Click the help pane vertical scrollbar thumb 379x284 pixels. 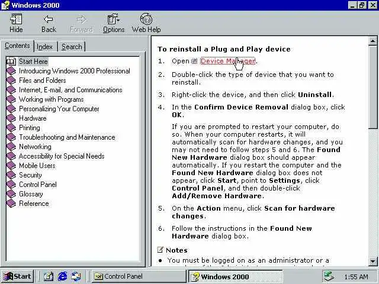tap(372, 87)
